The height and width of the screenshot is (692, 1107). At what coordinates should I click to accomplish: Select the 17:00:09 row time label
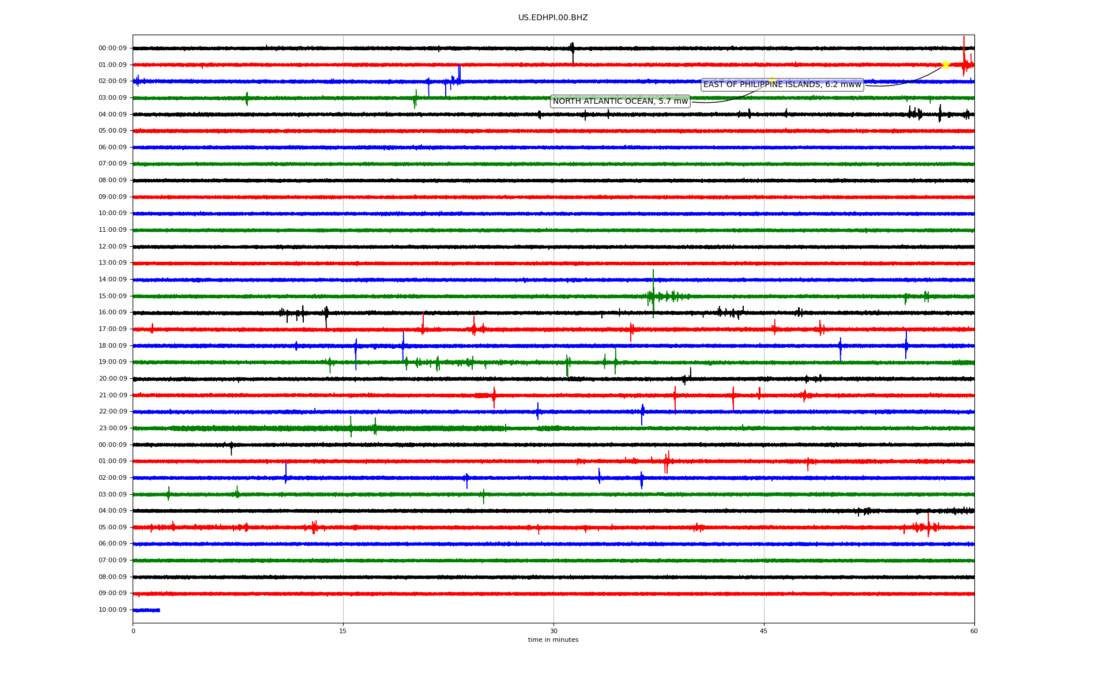(112, 329)
